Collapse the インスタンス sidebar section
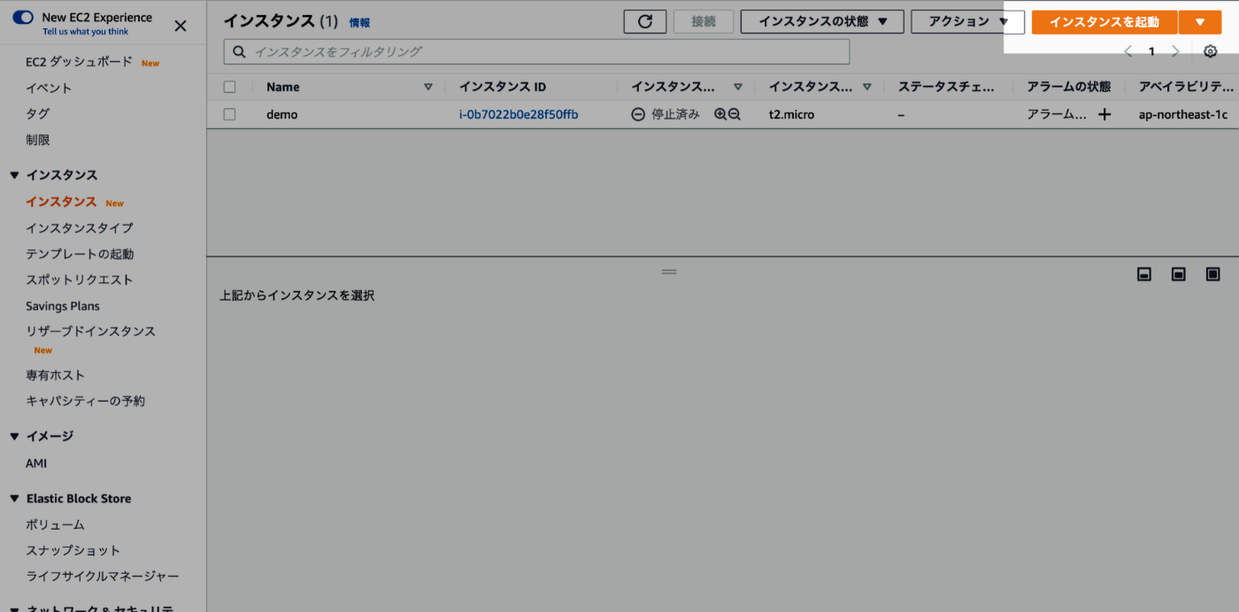 click(14, 175)
